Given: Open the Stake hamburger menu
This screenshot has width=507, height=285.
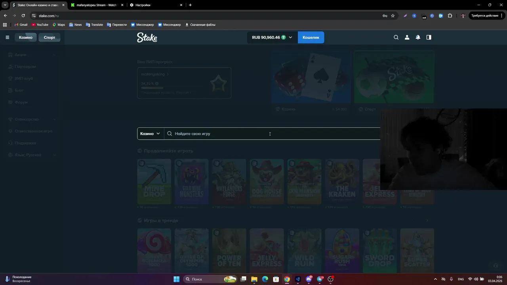Looking at the screenshot, I should [x=7, y=37].
